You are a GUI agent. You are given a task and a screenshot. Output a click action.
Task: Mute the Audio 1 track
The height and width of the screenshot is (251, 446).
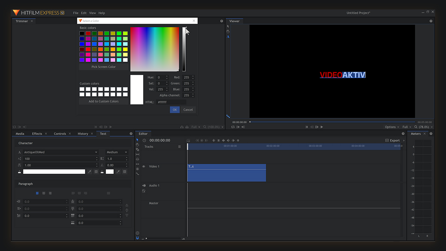click(144, 185)
